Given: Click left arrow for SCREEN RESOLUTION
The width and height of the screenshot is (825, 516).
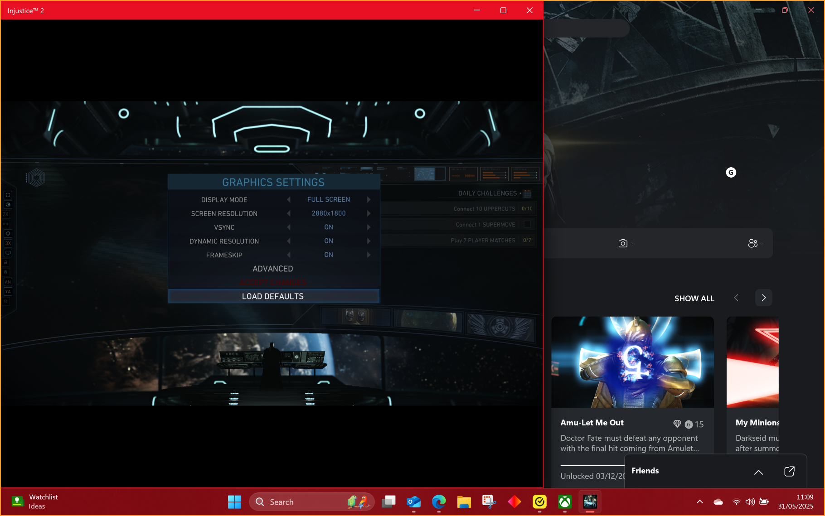Looking at the screenshot, I should (x=289, y=213).
